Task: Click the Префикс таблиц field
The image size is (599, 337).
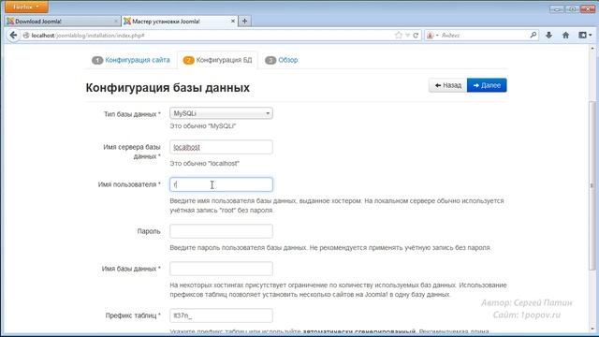Action: pyautogui.click(x=221, y=315)
